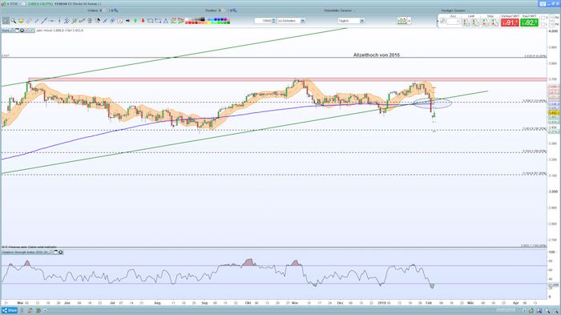This screenshot has height=315, width=561.
Task: Select the triangle drawing tool
Action: pyautogui.click(x=166, y=21)
